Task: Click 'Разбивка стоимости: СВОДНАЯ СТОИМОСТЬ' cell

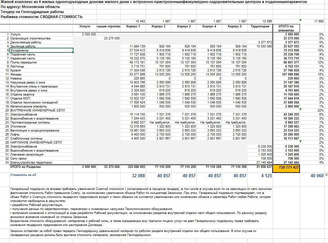Action: point(41,17)
